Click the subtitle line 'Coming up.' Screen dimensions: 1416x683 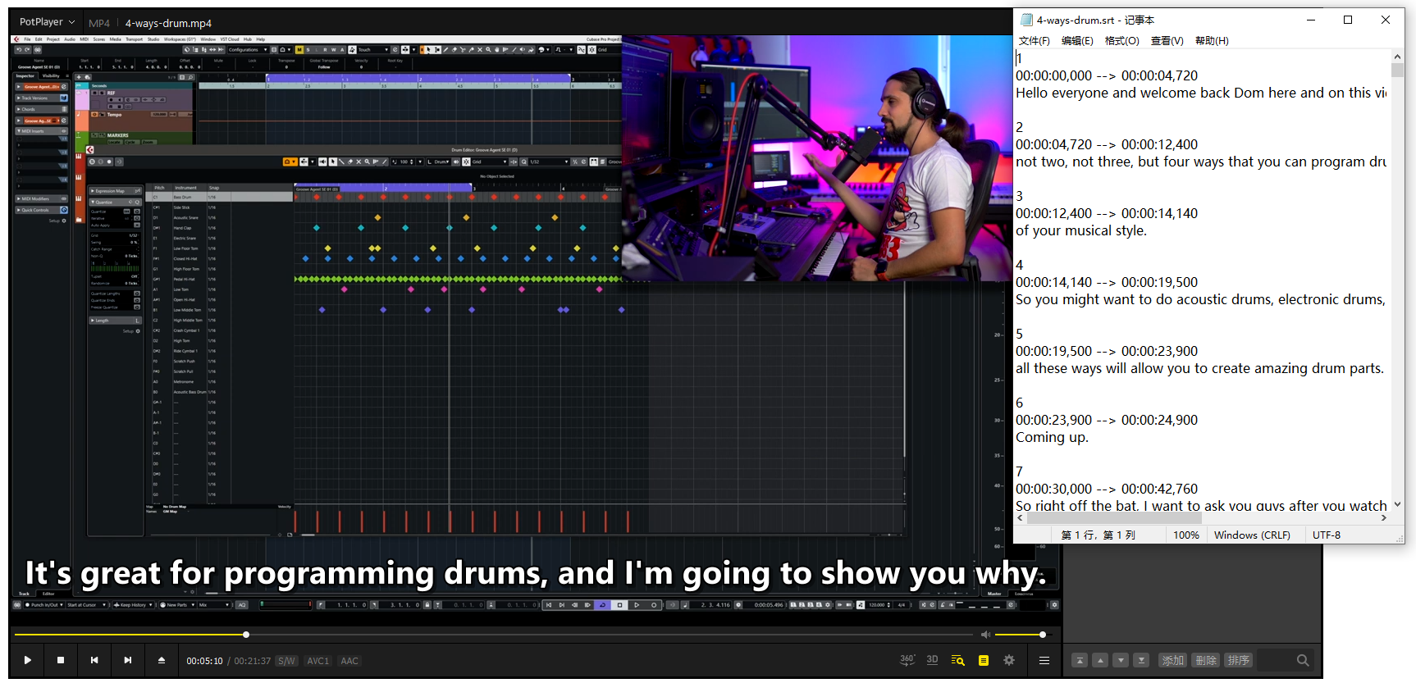(1052, 437)
